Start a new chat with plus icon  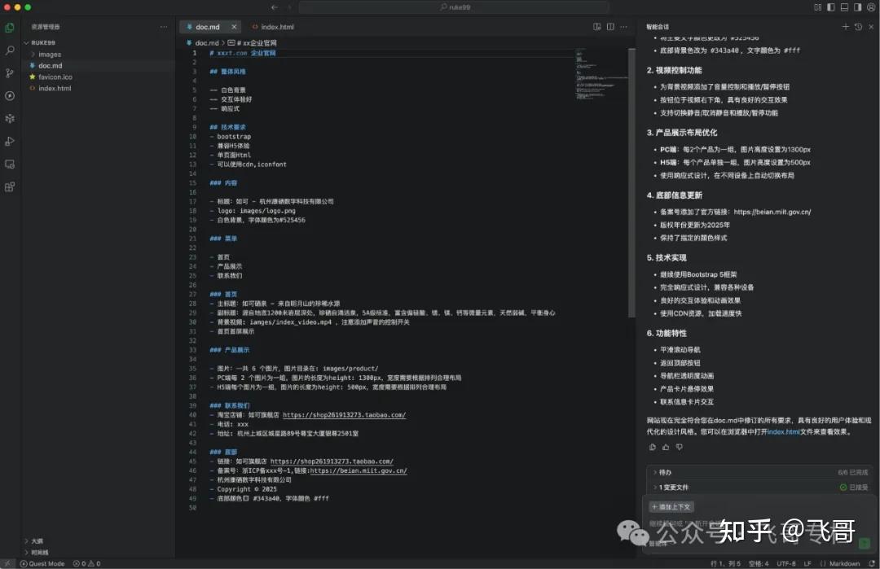(x=845, y=27)
